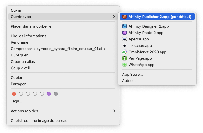This screenshot has width=203, height=133.
Task: Toggle the red tag circle
Action: tap(14, 94)
